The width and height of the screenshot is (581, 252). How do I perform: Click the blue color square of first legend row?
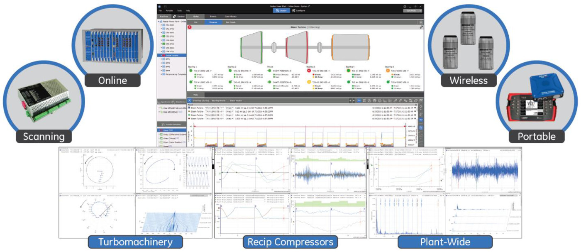(x=189, y=108)
